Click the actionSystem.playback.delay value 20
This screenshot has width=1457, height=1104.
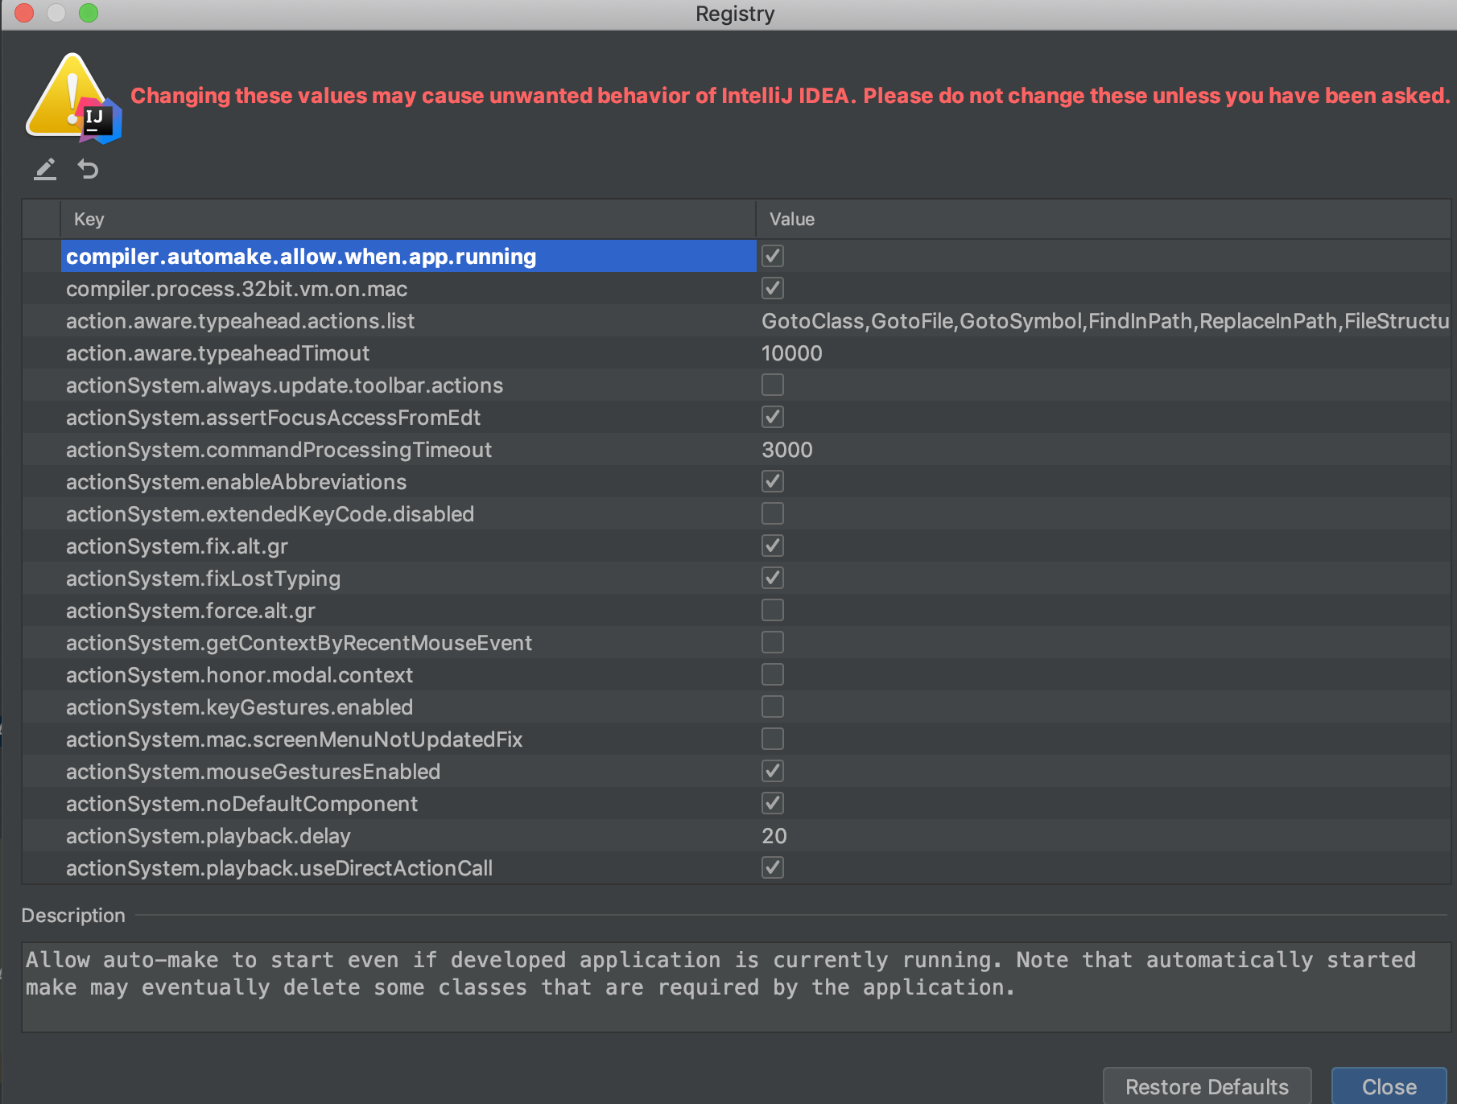click(774, 836)
